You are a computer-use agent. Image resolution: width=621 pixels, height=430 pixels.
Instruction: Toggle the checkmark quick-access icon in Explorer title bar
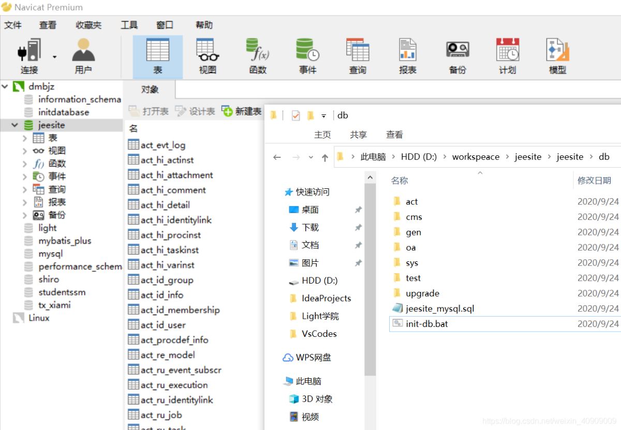[x=295, y=115]
